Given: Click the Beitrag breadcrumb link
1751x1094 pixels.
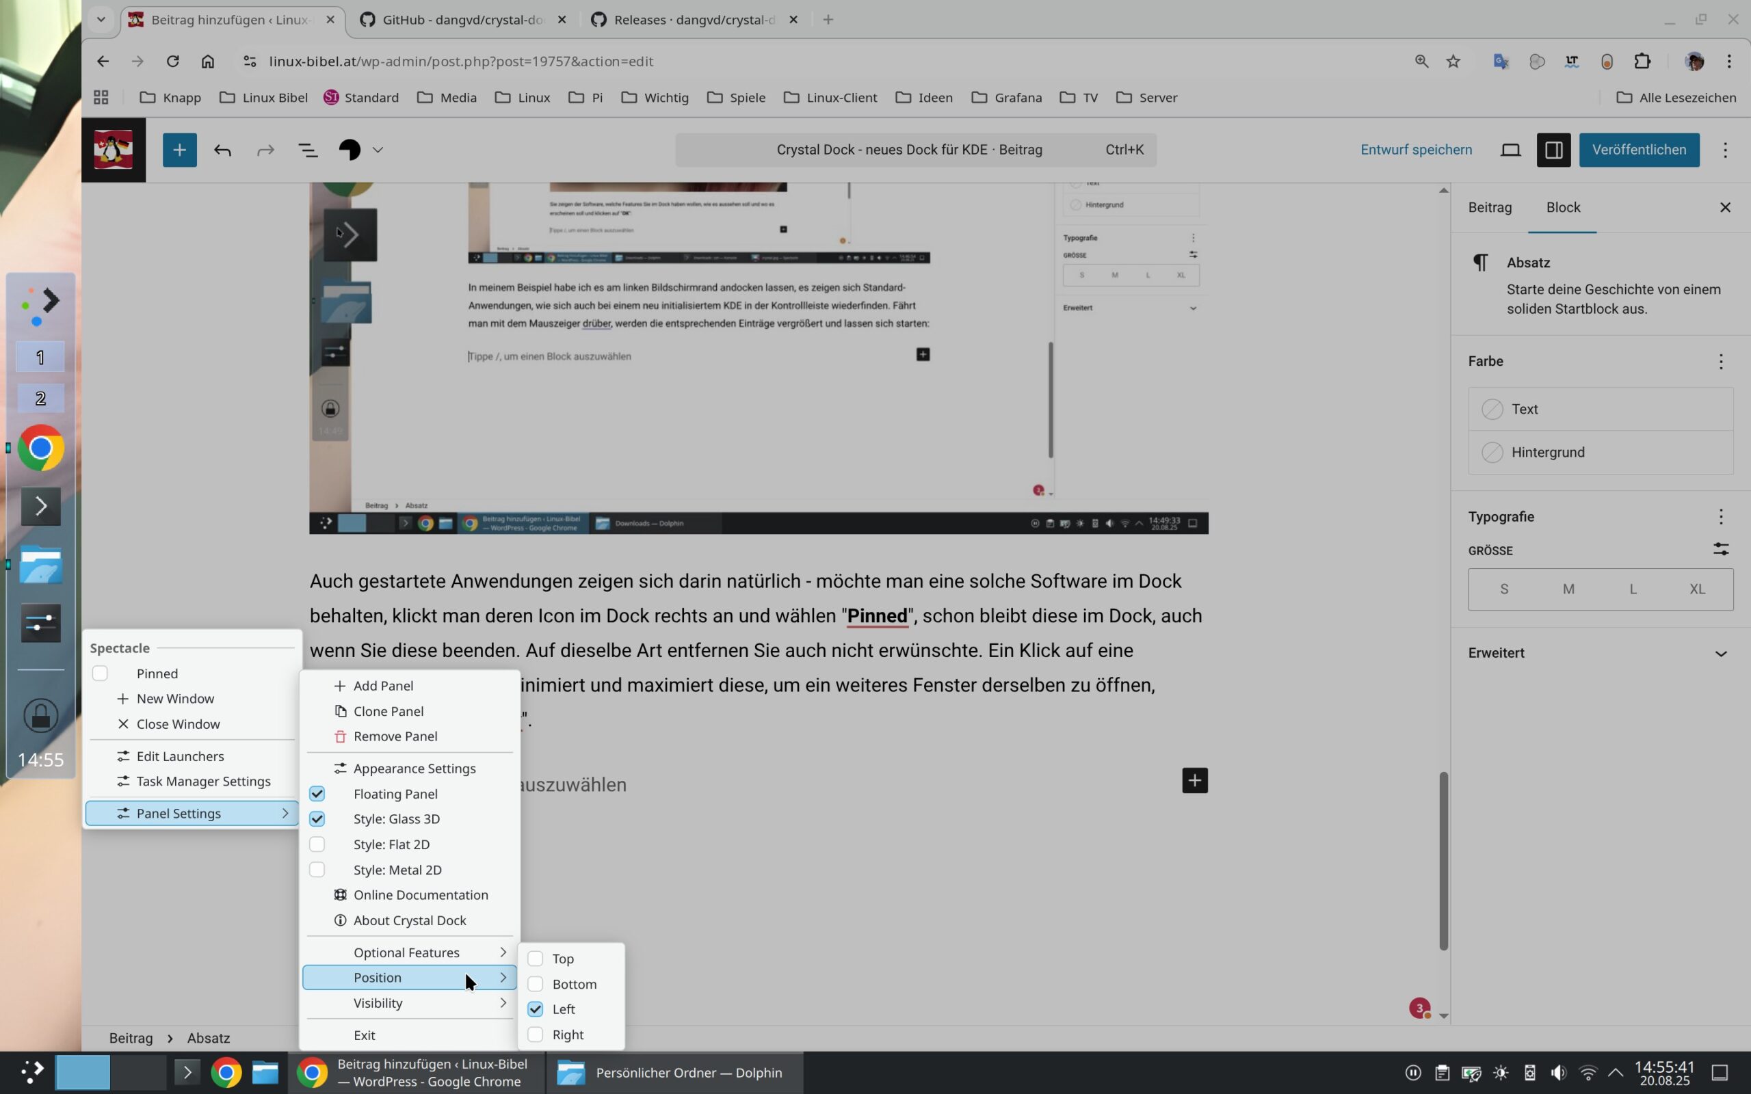Looking at the screenshot, I should (130, 1037).
